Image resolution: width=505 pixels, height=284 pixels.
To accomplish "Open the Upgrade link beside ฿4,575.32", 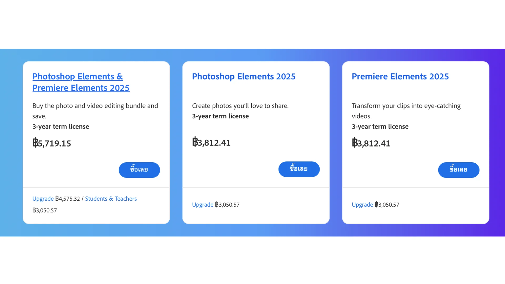I will point(43,199).
